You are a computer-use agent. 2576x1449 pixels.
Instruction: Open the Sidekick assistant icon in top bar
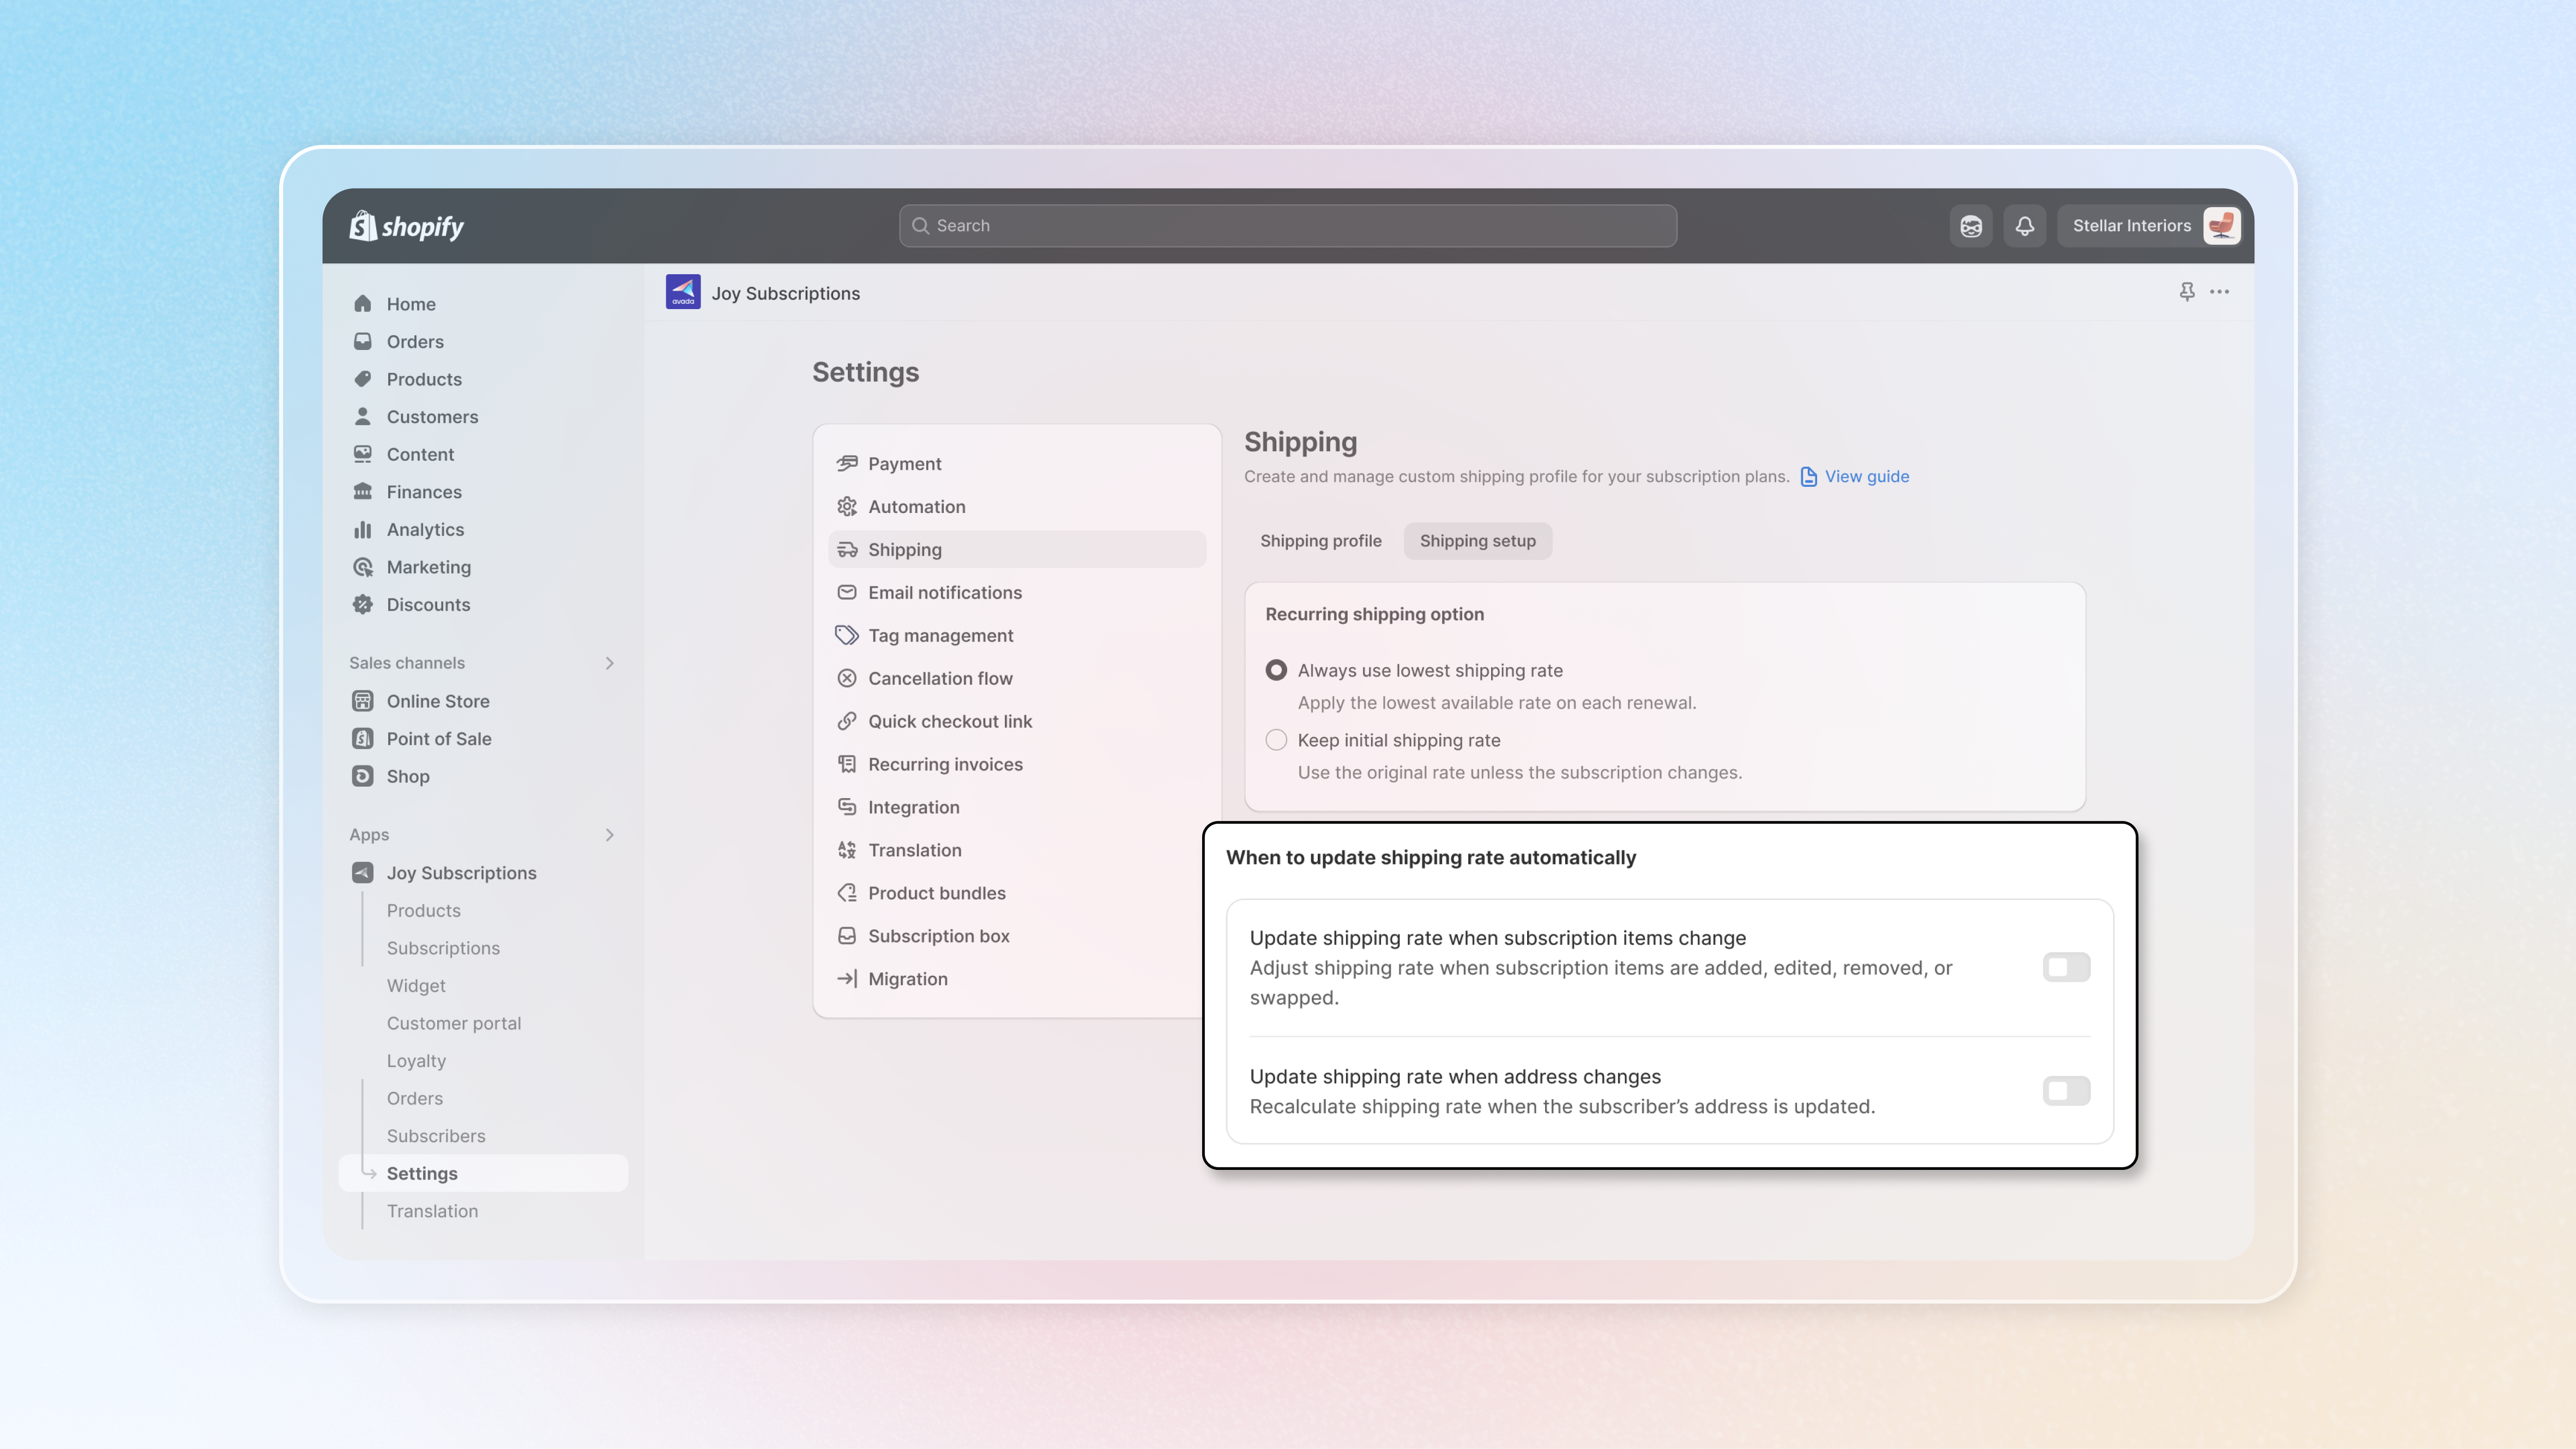coord(1970,226)
